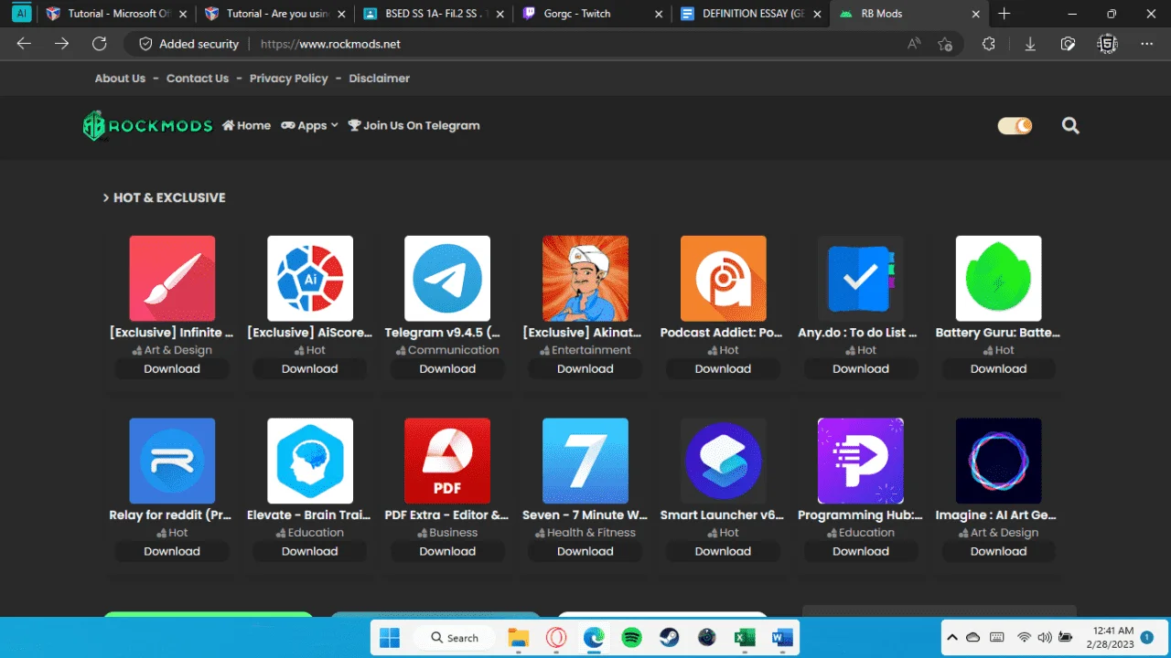Click the Education category under Elevate
Screen dimensions: 1171x658
click(x=310, y=533)
